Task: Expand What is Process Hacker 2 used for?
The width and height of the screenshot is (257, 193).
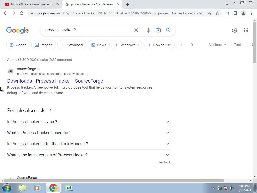Action: click(x=89, y=133)
